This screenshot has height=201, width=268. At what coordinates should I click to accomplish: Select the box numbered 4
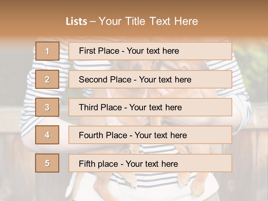tap(47, 135)
